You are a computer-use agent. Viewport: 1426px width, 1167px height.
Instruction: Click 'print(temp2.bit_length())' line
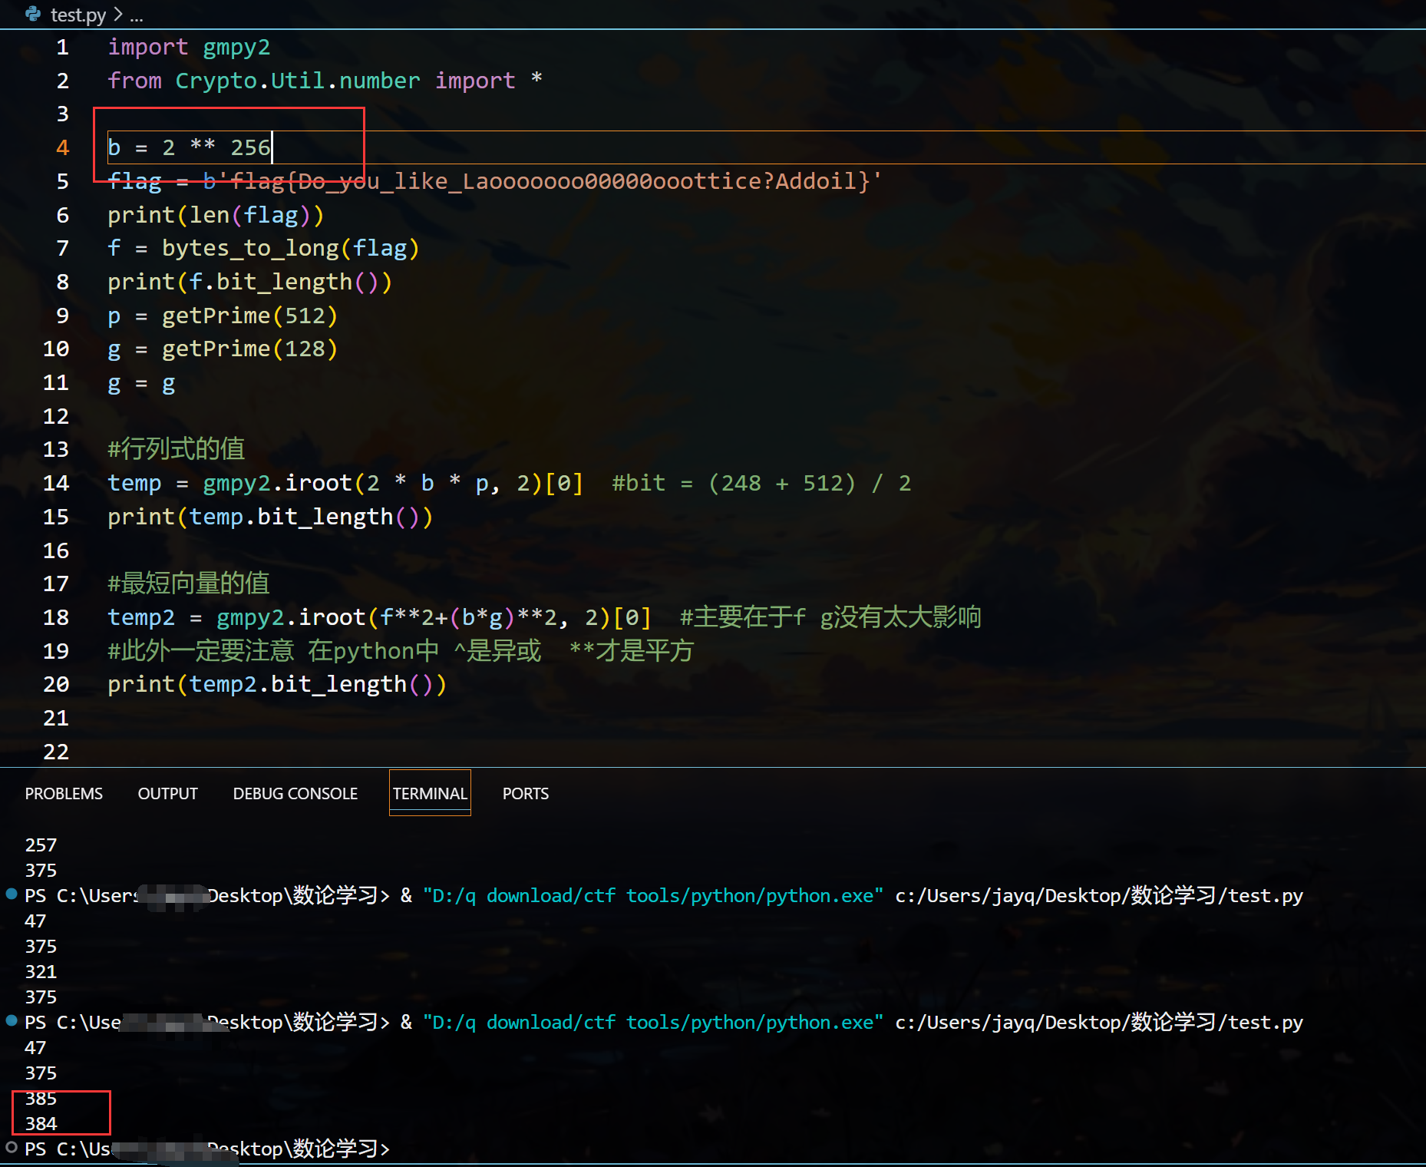pyautogui.click(x=277, y=684)
